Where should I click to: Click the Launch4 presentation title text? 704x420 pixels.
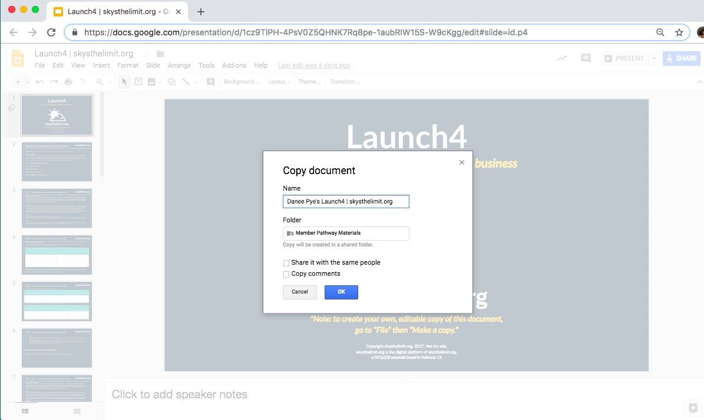point(84,54)
